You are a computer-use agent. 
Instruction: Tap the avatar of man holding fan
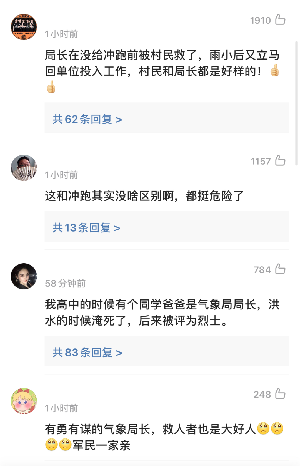(x=24, y=168)
